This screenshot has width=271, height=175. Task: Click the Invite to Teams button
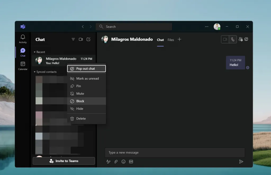point(64,161)
